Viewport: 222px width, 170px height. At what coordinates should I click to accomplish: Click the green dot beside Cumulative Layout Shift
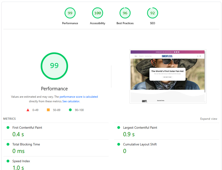[119, 144]
